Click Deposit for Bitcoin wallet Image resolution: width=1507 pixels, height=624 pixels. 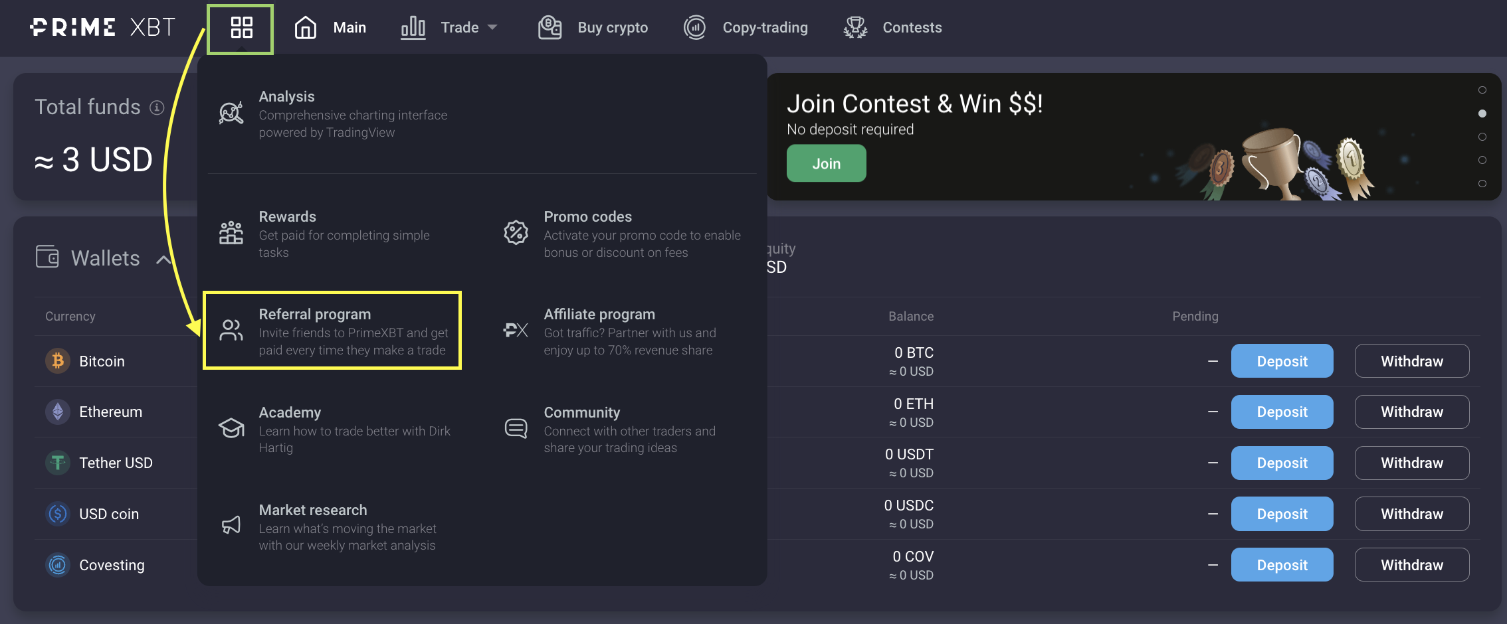point(1282,361)
